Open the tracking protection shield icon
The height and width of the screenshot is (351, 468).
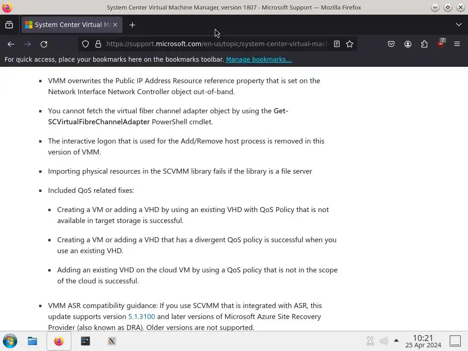[x=85, y=44]
